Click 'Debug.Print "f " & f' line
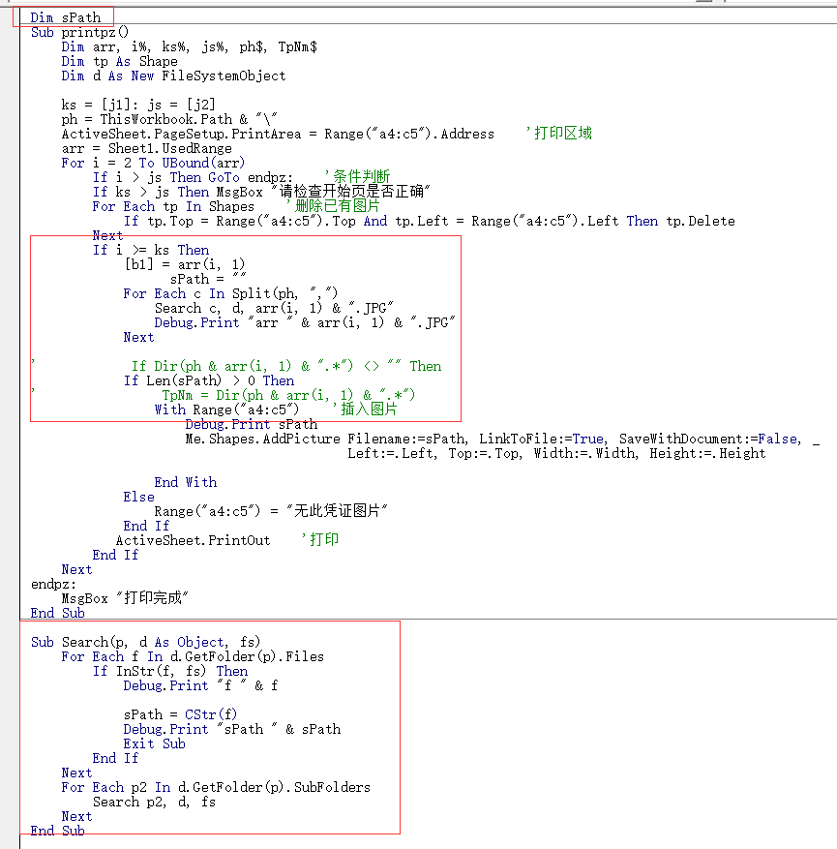The image size is (837, 849). pyautogui.click(x=200, y=686)
